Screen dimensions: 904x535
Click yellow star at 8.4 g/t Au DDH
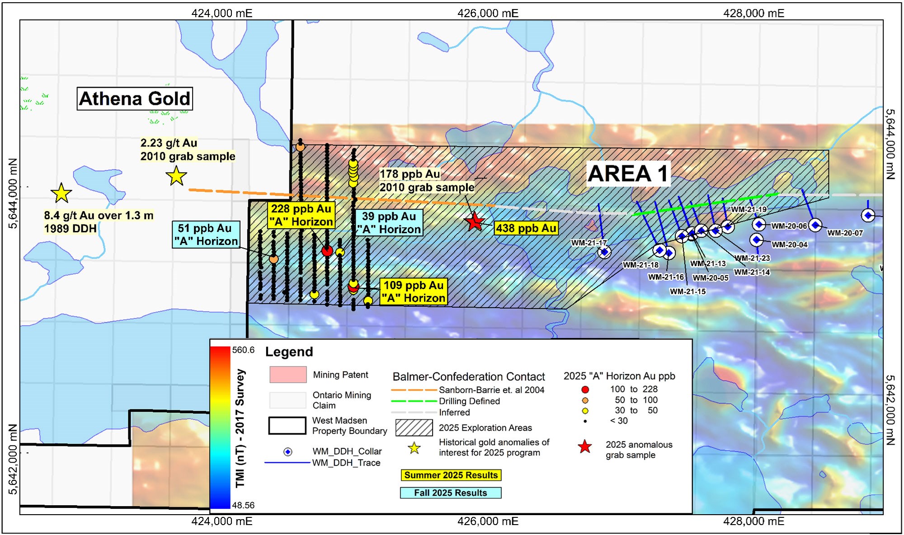click(61, 193)
